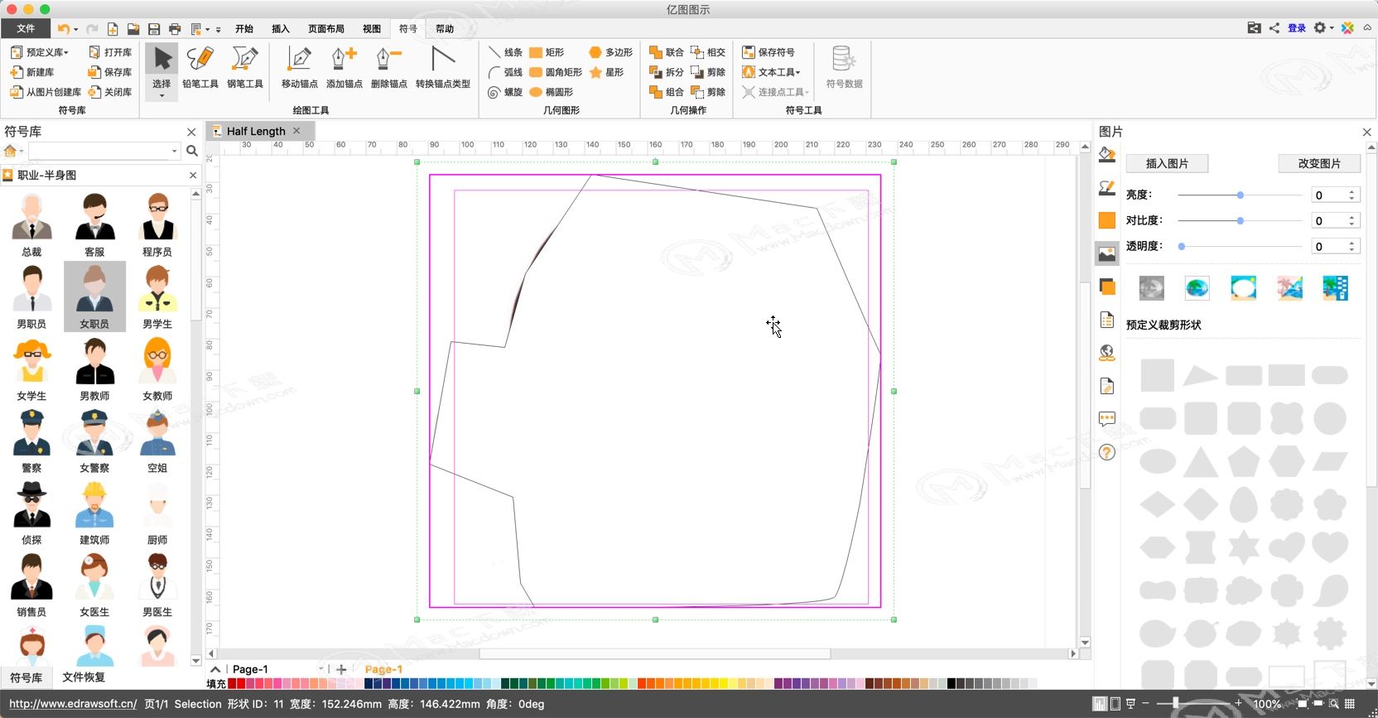The height and width of the screenshot is (718, 1378).
Task: Click the 改变图片 button
Action: [1319, 163]
